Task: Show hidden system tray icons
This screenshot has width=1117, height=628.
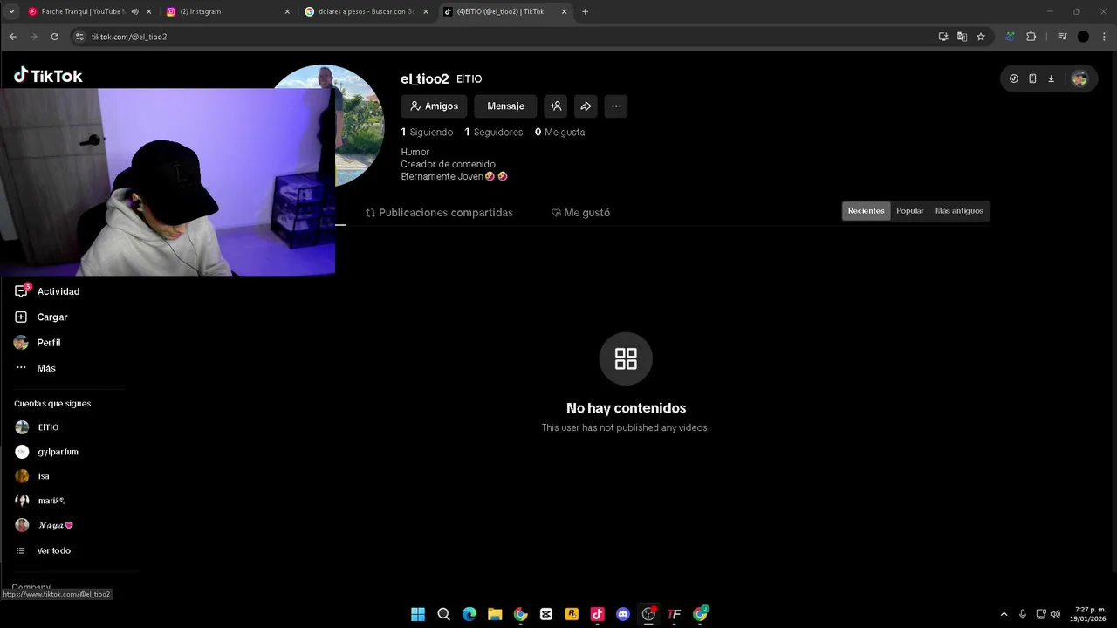Action: tap(1004, 614)
